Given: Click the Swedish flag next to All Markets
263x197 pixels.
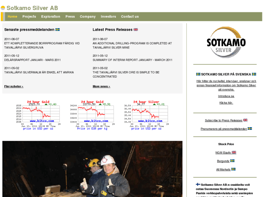Looking at the screenshot, I should (x=233, y=169).
